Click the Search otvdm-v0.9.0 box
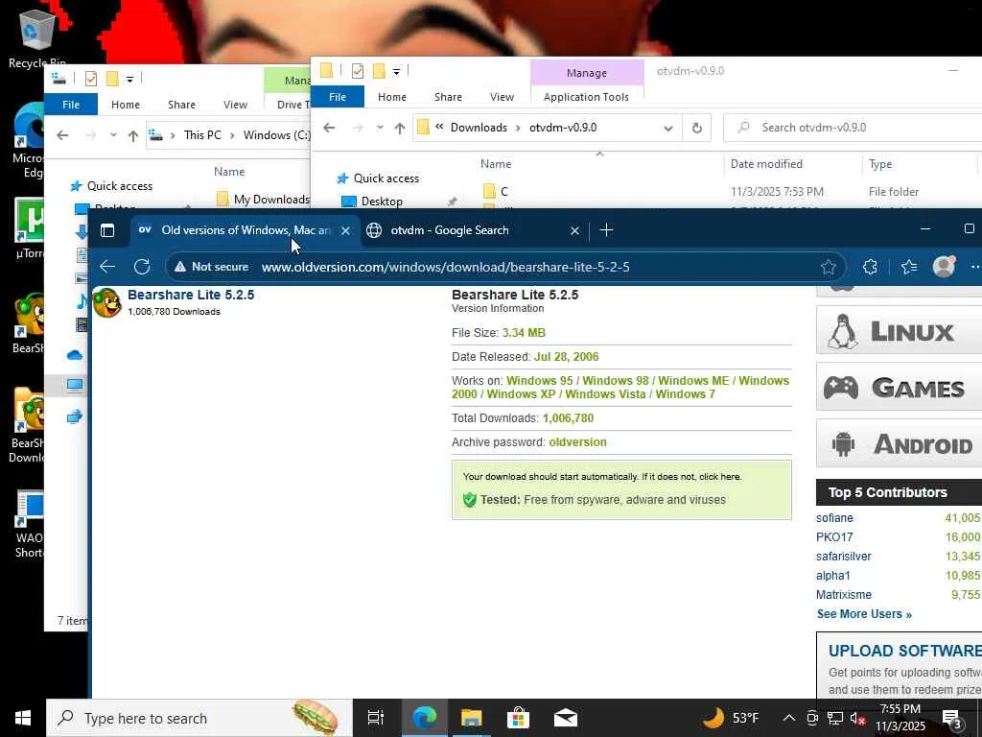The height and width of the screenshot is (737, 982). tap(853, 128)
